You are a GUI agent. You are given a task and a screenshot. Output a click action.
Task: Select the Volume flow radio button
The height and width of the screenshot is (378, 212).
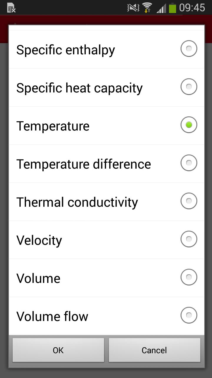189,315
